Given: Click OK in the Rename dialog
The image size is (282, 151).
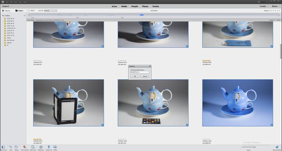Looking at the screenshot, I should 135,76.
